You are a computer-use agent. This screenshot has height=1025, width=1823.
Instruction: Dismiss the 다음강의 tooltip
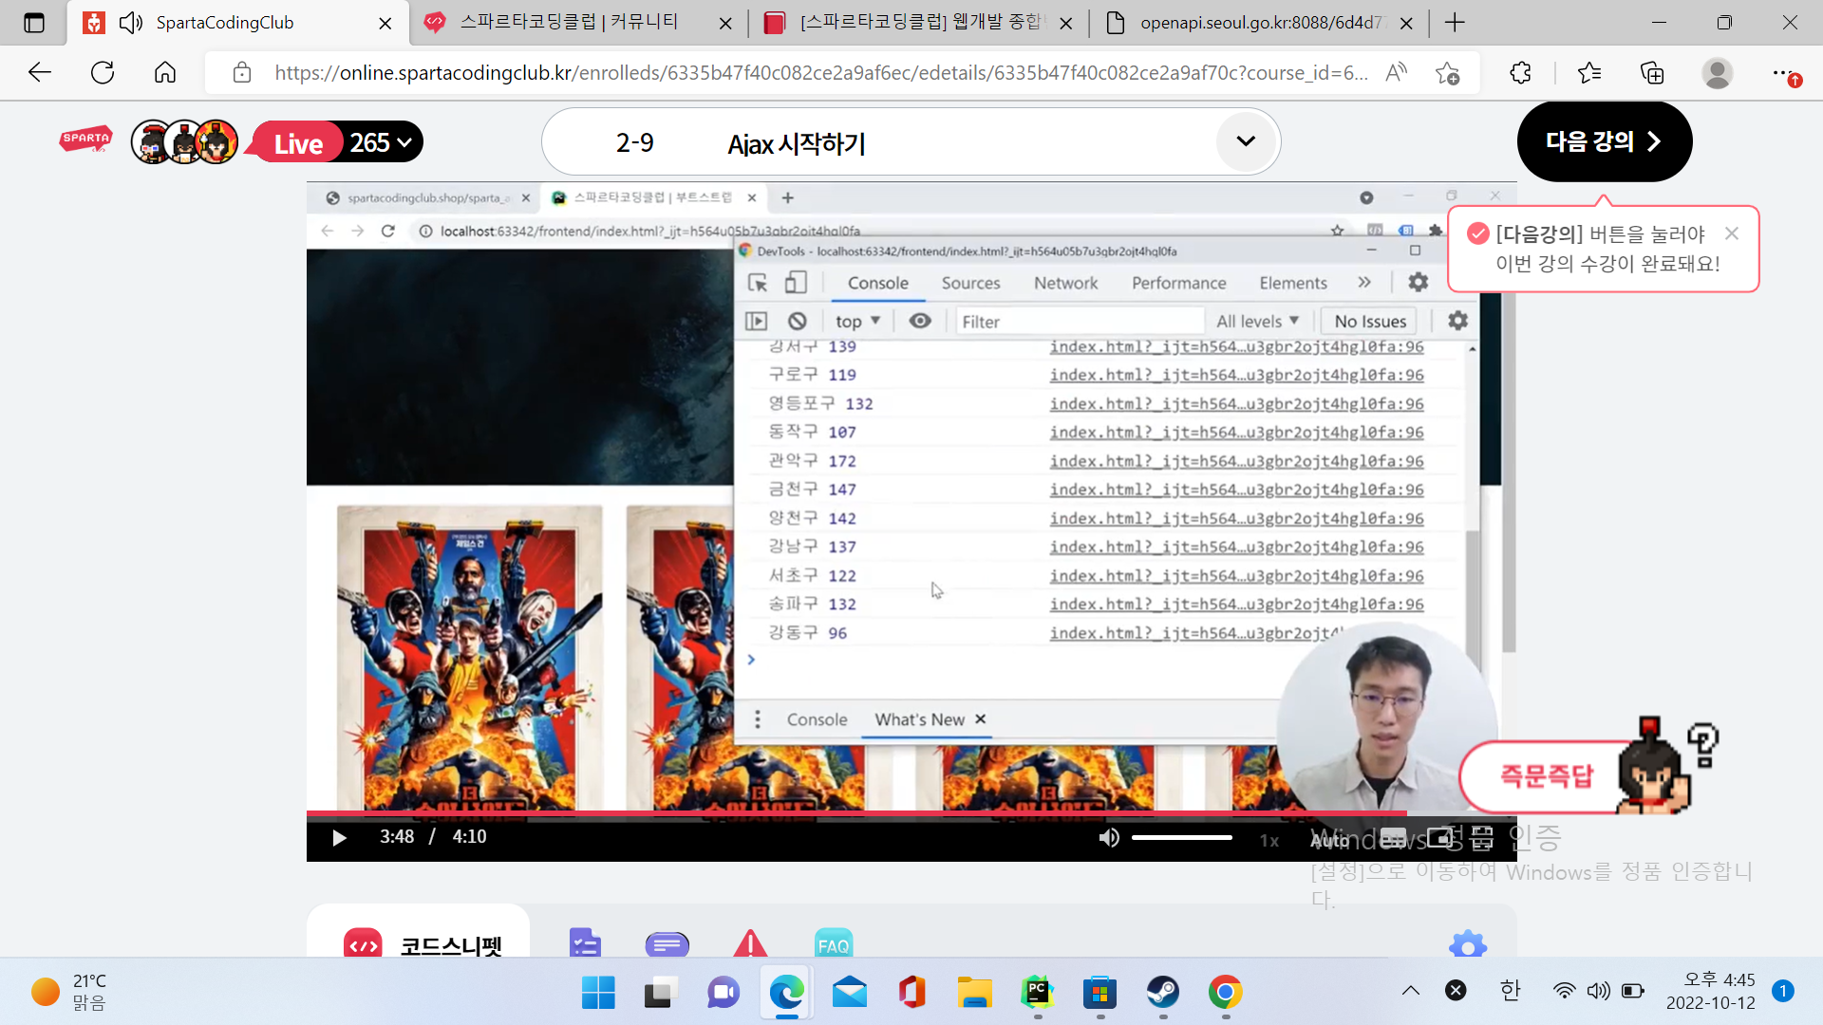(1732, 233)
